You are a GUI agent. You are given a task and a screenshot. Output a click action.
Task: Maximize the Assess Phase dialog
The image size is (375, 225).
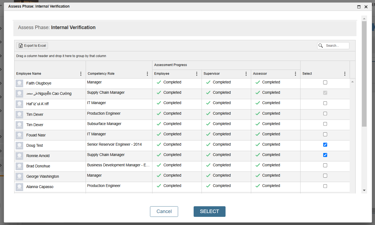[359, 7]
